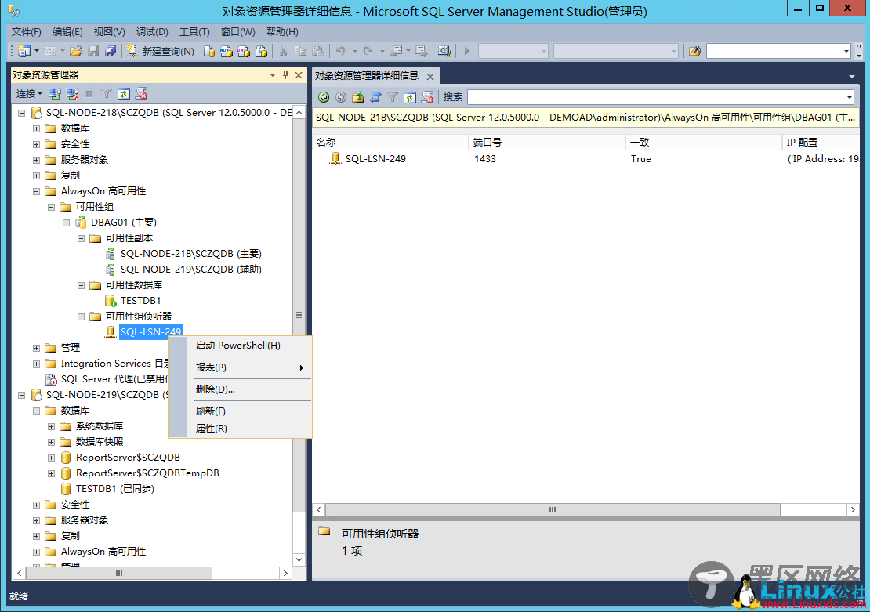Screen dimensions: 870x612
Task: Click the DMX query icon
Action: pyautogui.click(x=244, y=51)
